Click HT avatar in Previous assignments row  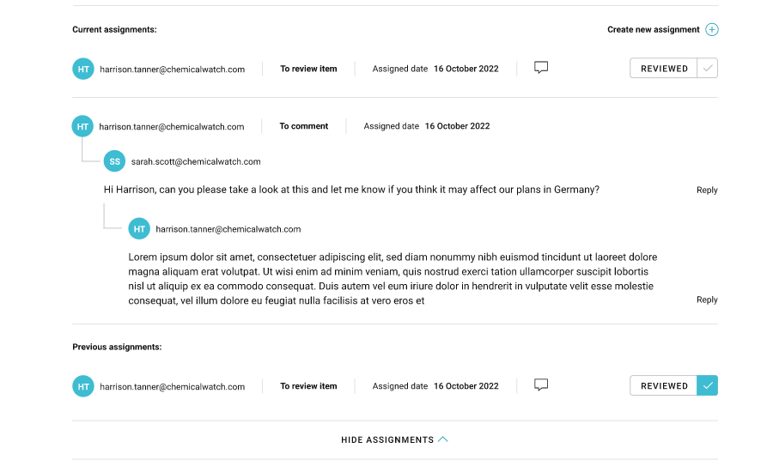tap(83, 387)
